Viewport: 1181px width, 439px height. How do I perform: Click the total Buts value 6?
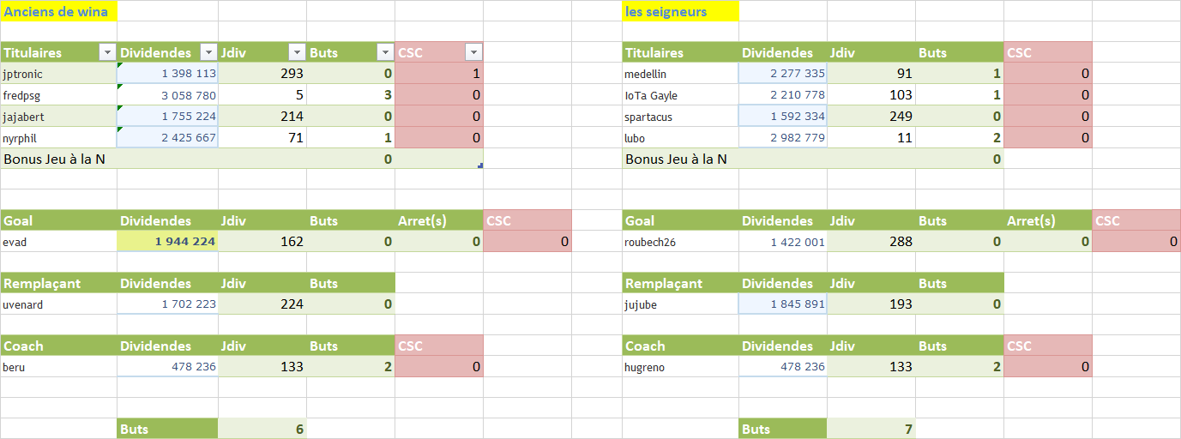point(262,429)
